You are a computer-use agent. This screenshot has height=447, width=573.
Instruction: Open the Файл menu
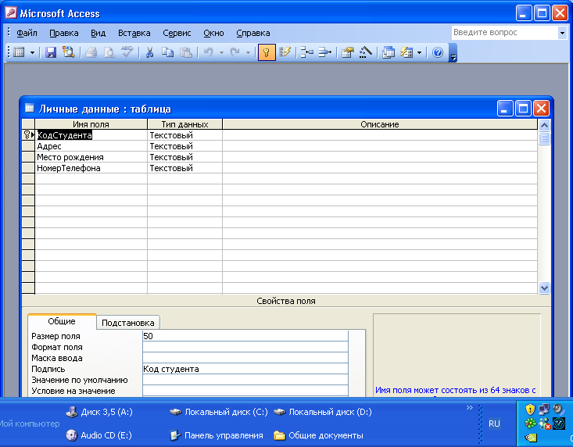tap(27, 33)
